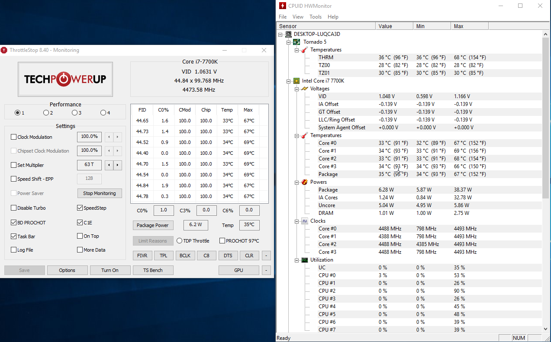551x342 pixels.
Task: Open the File menu in HWMonitor
Action: point(283,17)
